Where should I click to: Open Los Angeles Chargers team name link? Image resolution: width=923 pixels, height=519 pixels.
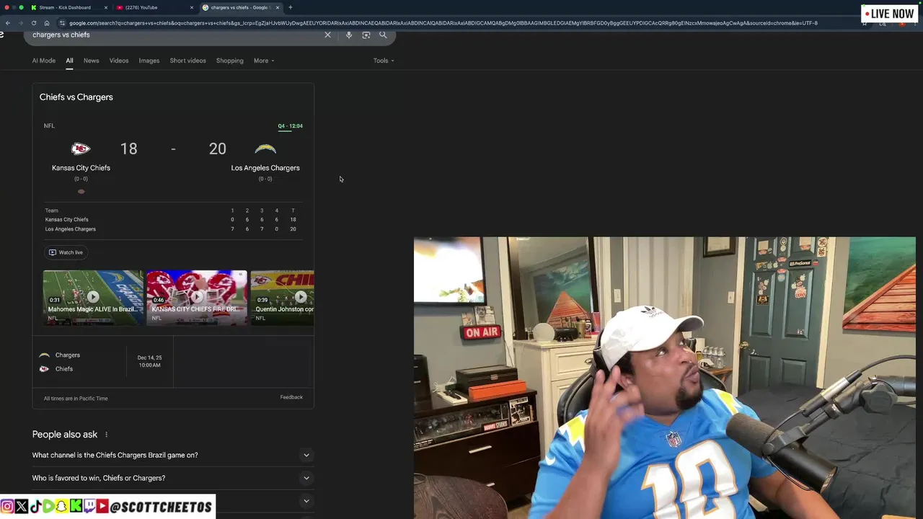(265, 168)
